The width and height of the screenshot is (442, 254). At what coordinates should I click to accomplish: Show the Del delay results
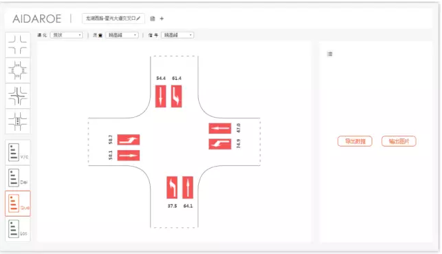tap(17, 178)
